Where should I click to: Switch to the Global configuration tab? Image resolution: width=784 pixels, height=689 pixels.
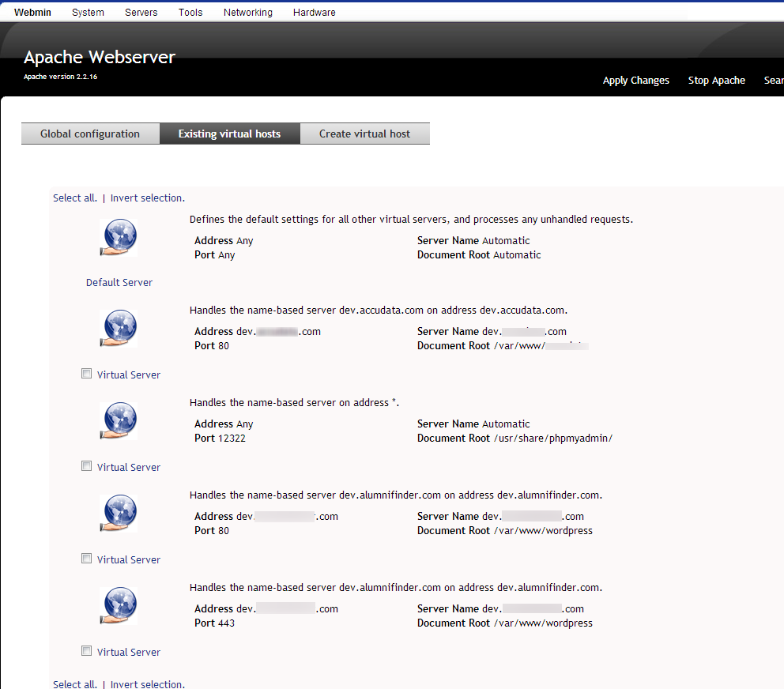[x=90, y=134]
